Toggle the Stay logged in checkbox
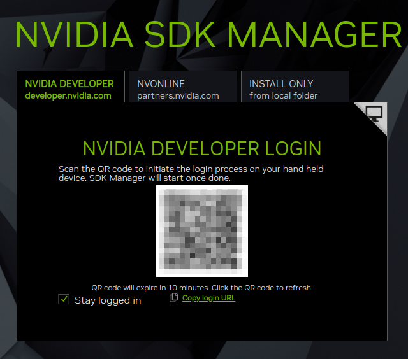Screen dimensions: 408x359 (64, 300)
